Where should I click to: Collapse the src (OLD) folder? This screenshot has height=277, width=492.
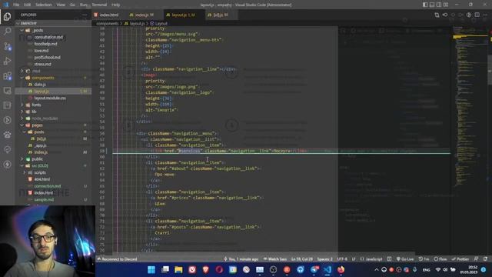[39, 166]
